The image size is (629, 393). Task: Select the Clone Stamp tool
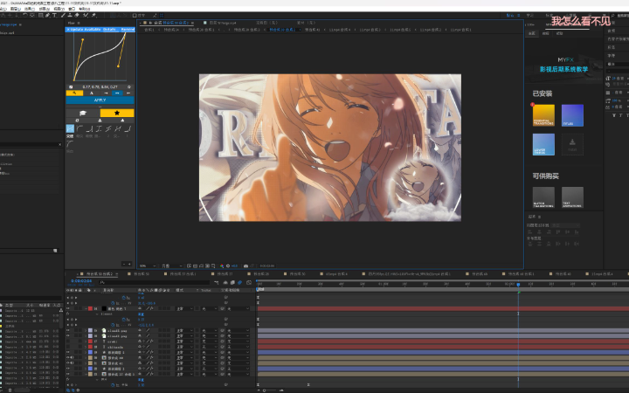point(70,15)
